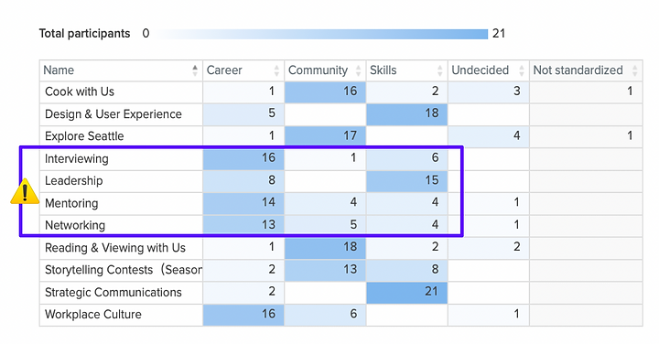Click the yellow warning triangle icon
Image resolution: width=659 pixels, height=344 pixels.
(25, 191)
